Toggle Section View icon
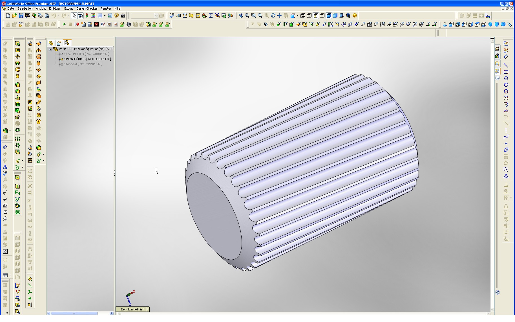The width and height of the screenshot is (515, 322). pos(348,16)
